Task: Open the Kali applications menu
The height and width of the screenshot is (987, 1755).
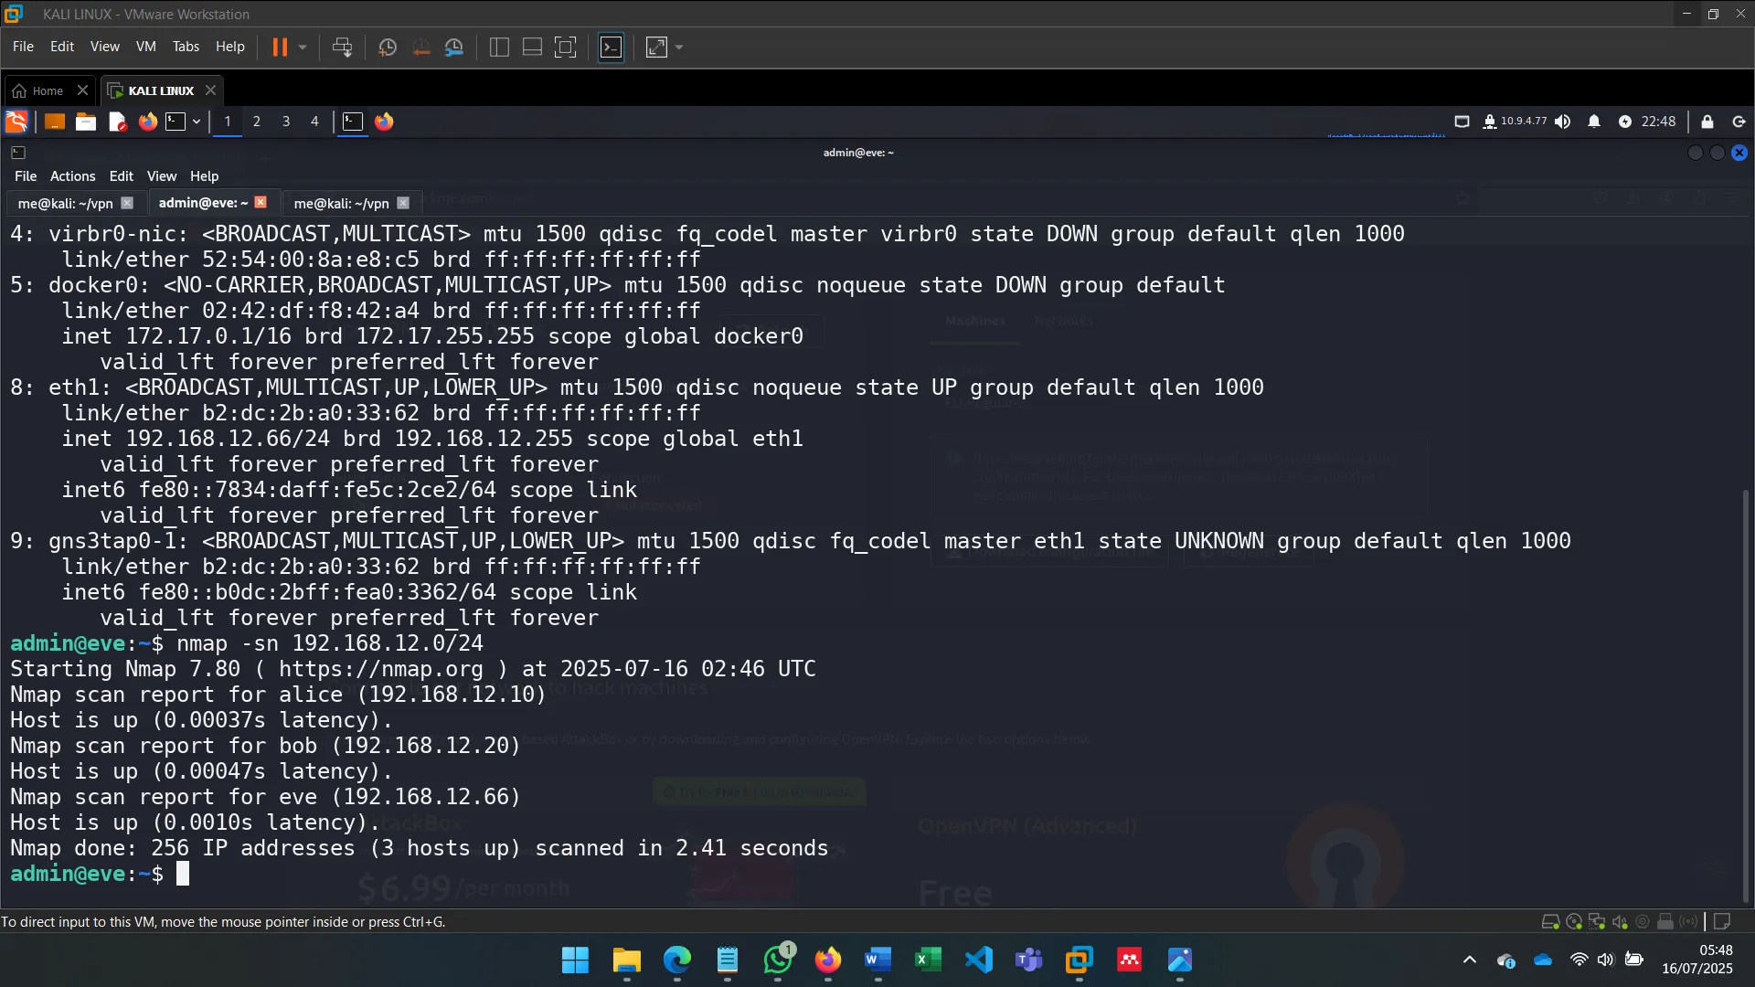Action: pos(16,122)
